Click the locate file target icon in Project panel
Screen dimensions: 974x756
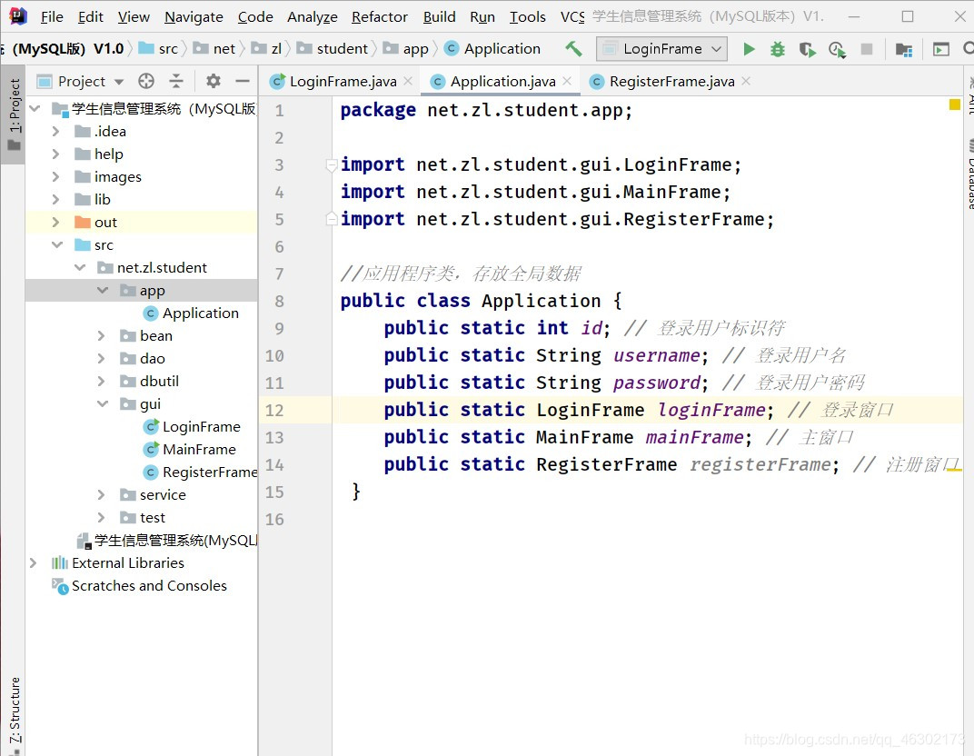pos(146,81)
